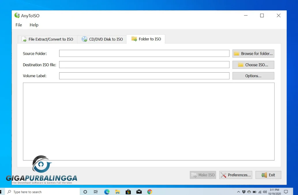Open File Explorer from the taskbar
Image resolution: width=298 pixels, height=195 pixels.
pyautogui.click(x=117, y=192)
